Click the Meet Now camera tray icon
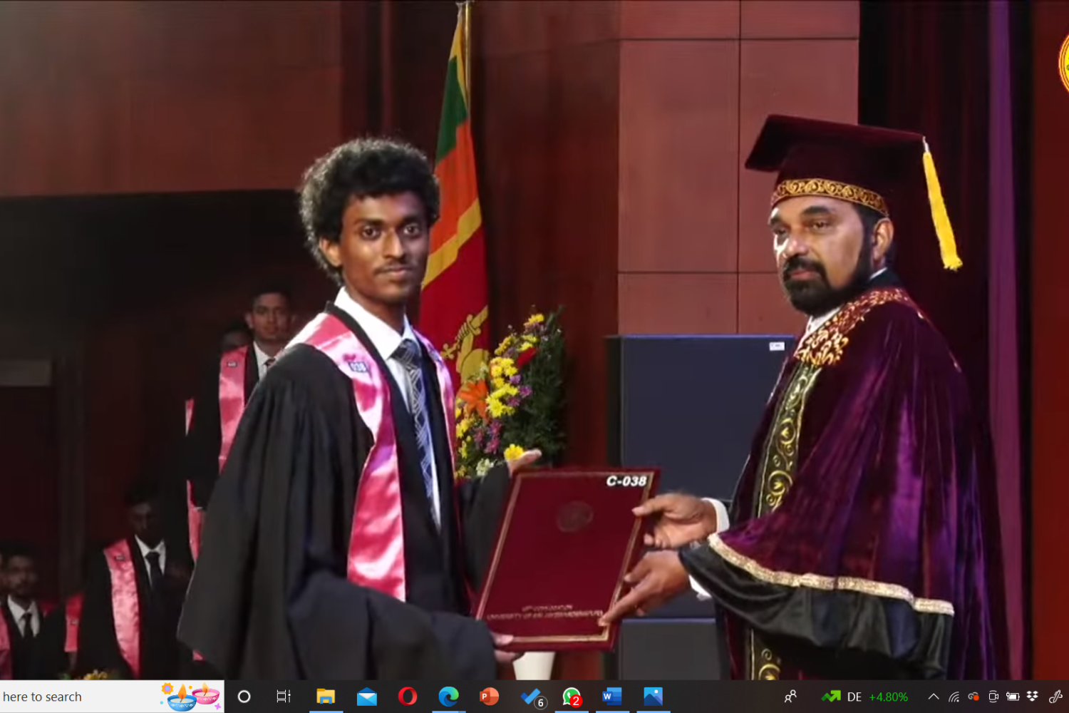 point(993,697)
